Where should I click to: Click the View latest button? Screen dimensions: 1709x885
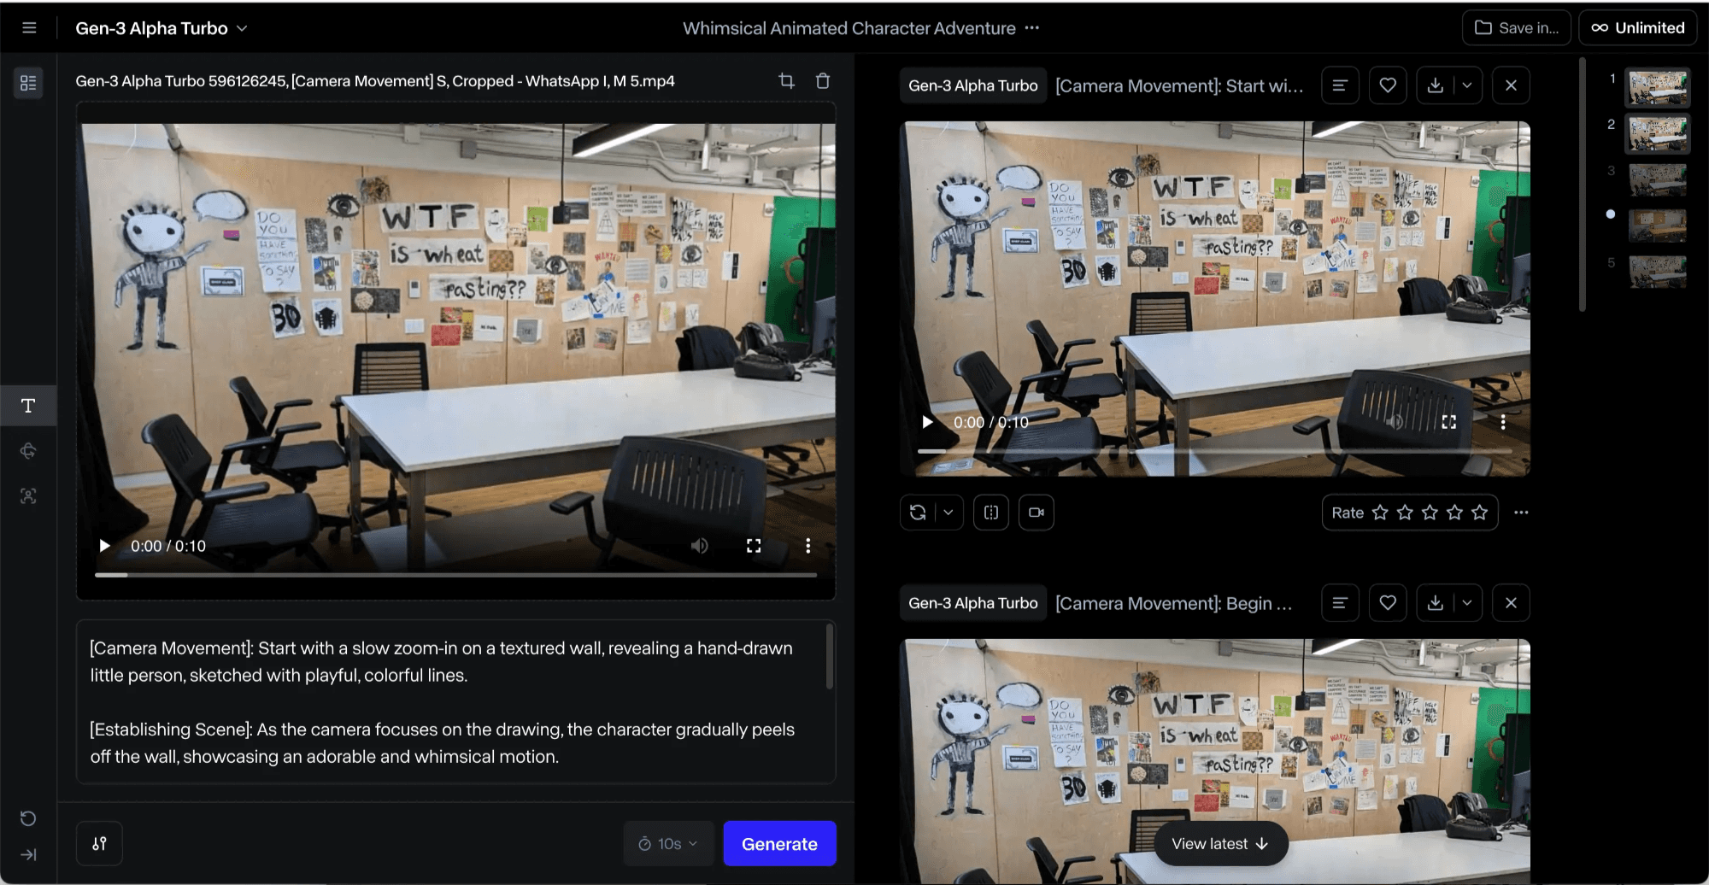click(x=1220, y=844)
